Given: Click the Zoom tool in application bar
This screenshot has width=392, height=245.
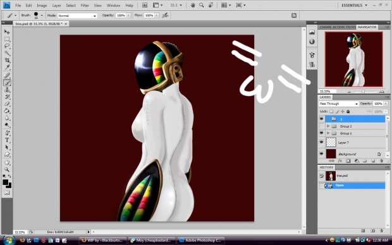Looking at the screenshot, I should [202, 5].
